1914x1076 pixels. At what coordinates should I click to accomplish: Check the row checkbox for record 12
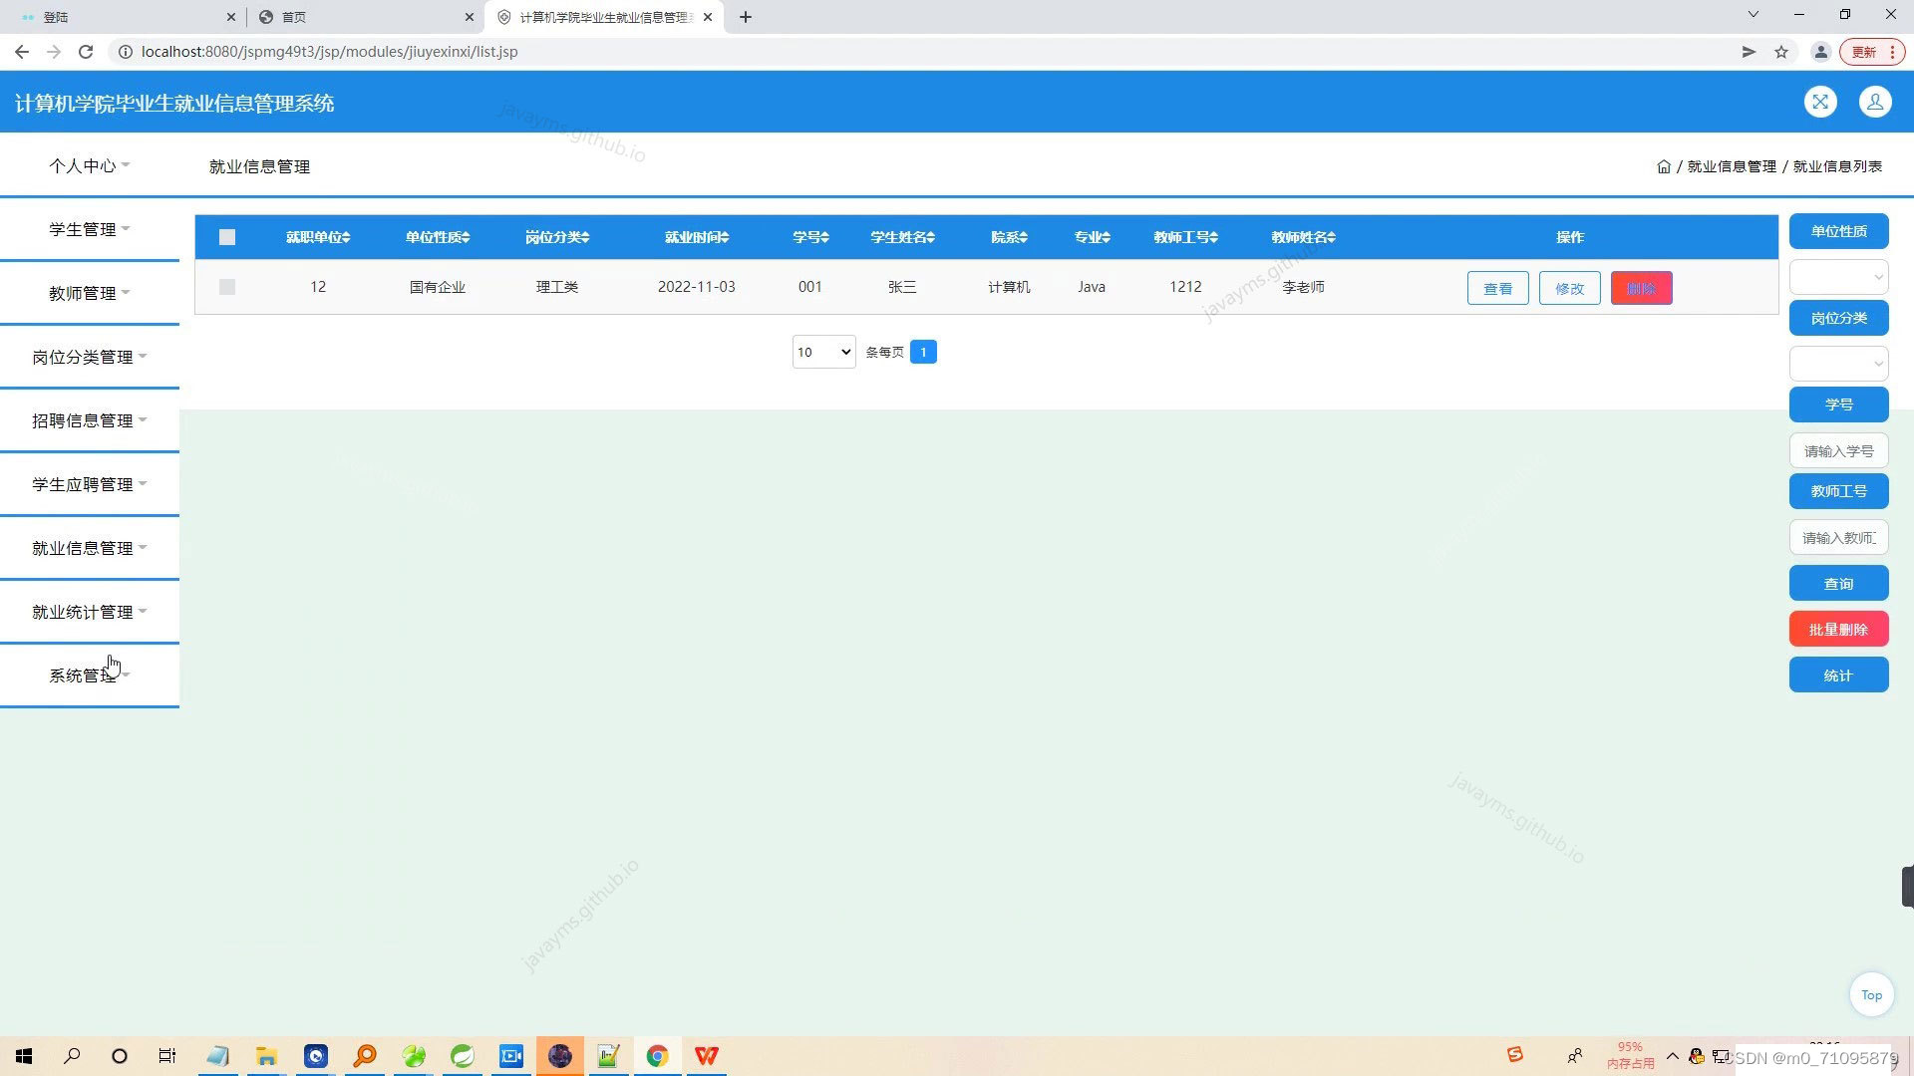(227, 287)
